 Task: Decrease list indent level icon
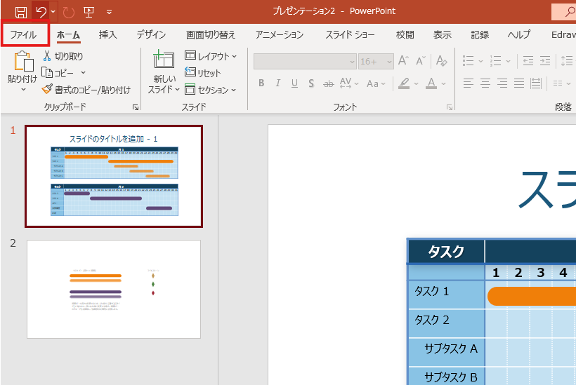(x=528, y=61)
